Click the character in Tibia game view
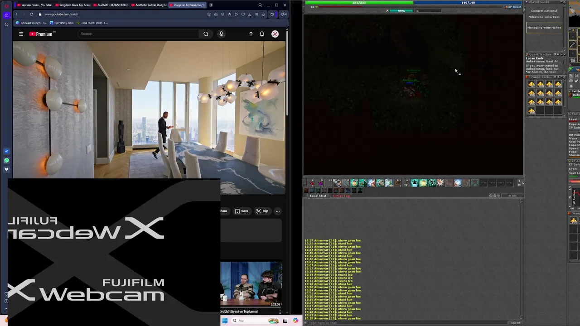Viewport: 580px width, 326px height. 410,91
